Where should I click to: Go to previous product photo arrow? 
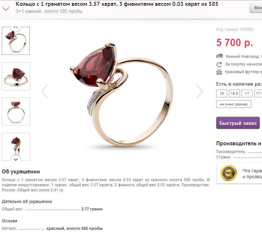coord(45,91)
